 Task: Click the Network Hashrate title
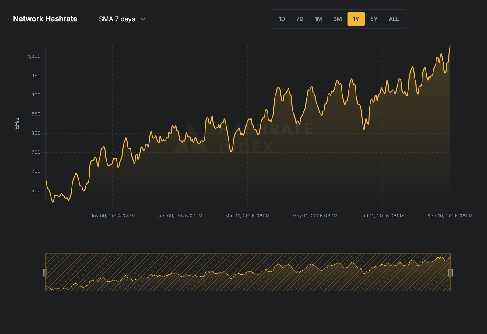45,19
